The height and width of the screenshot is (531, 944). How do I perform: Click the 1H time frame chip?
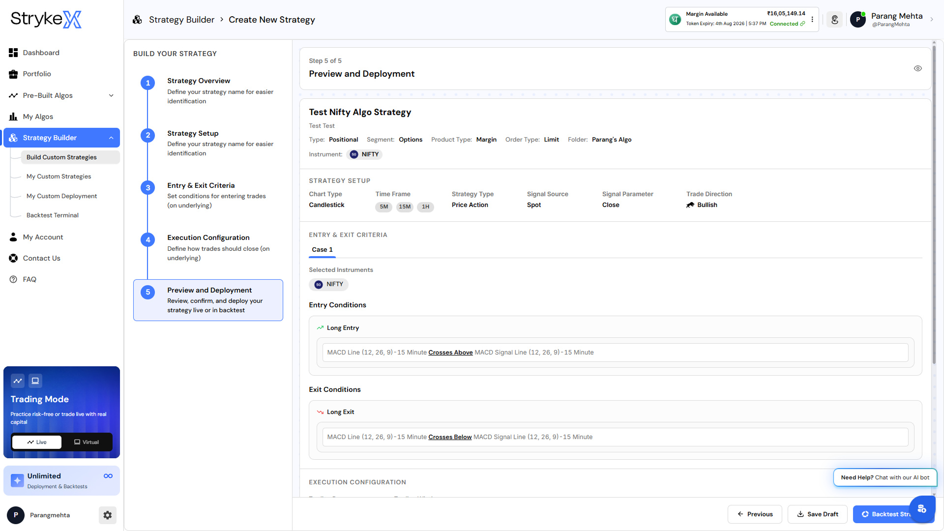(425, 206)
